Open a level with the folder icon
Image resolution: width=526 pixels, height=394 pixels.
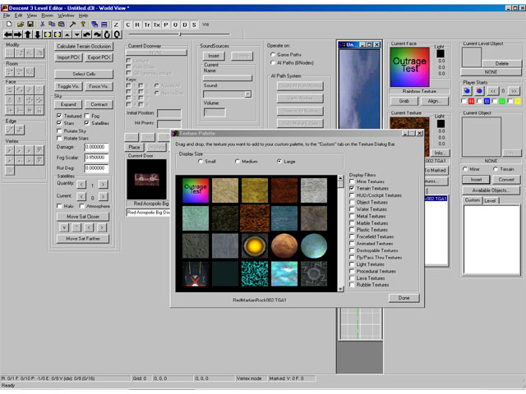coord(21,25)
